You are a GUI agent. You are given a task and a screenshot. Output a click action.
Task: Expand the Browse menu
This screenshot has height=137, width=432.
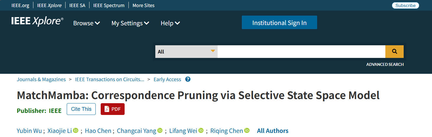87,23
